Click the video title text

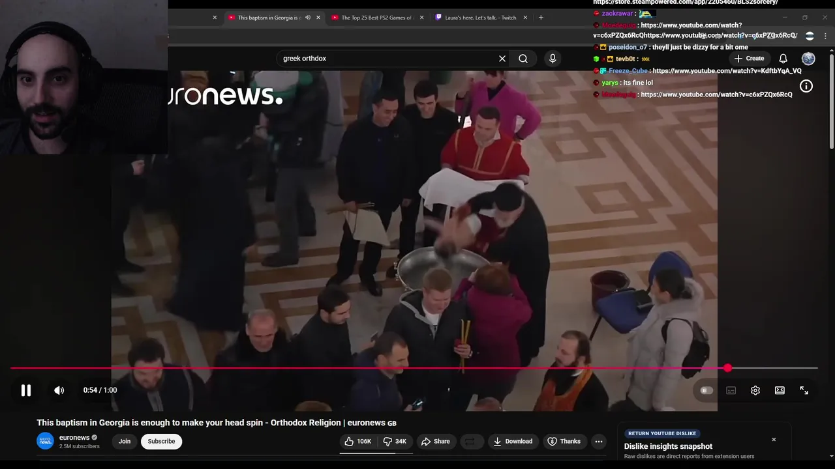point(217,423)
